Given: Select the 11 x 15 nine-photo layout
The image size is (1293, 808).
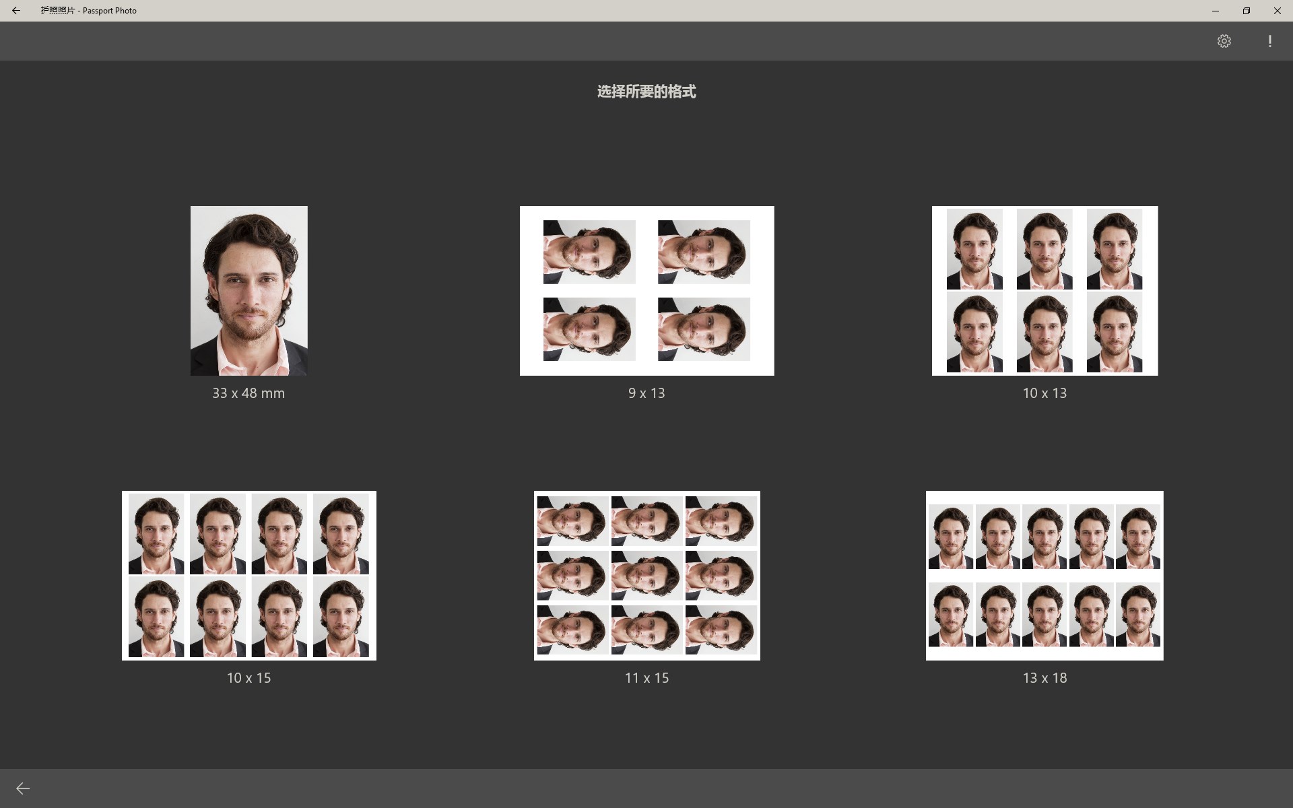Looking at the screenshot, I should coord(646,575).
